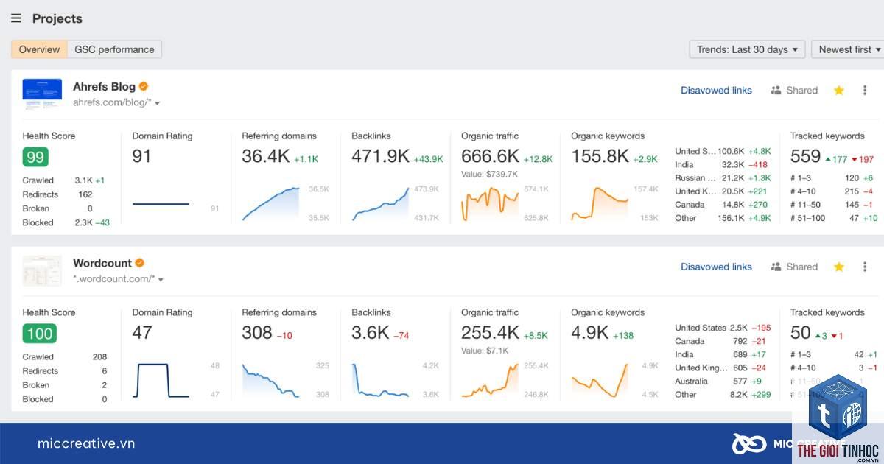Click Backlinks value 471.9K
The width and height of the screenshot is (884, 464).
click(x=380, y=156)
